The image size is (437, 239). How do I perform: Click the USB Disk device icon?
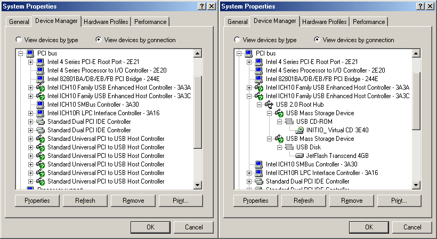[290, 147]
